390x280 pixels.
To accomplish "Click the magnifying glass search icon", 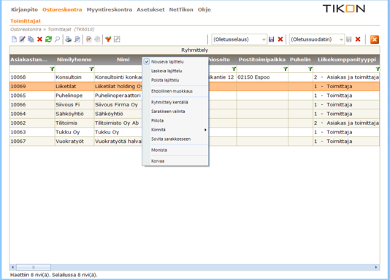I will click(57, 39).
